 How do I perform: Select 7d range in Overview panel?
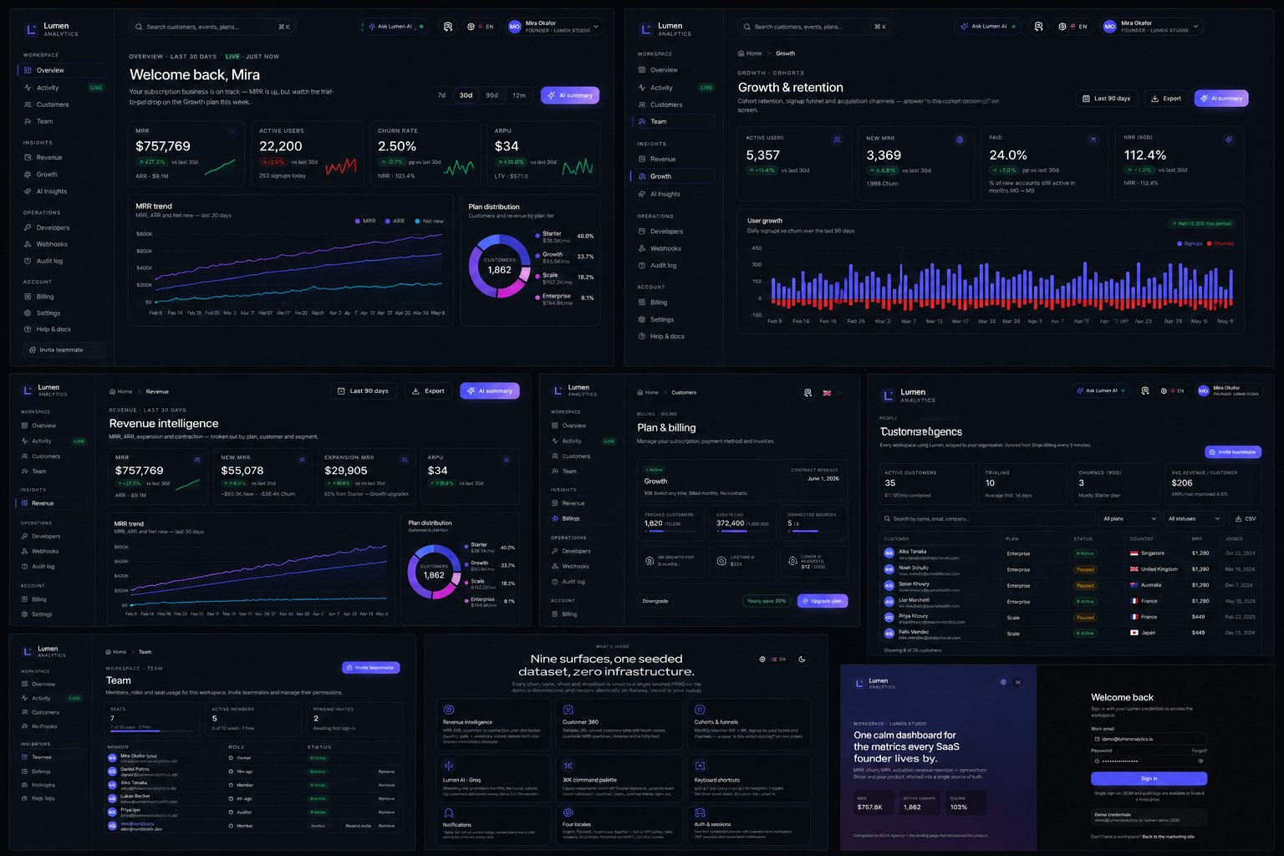coord(441,95)
